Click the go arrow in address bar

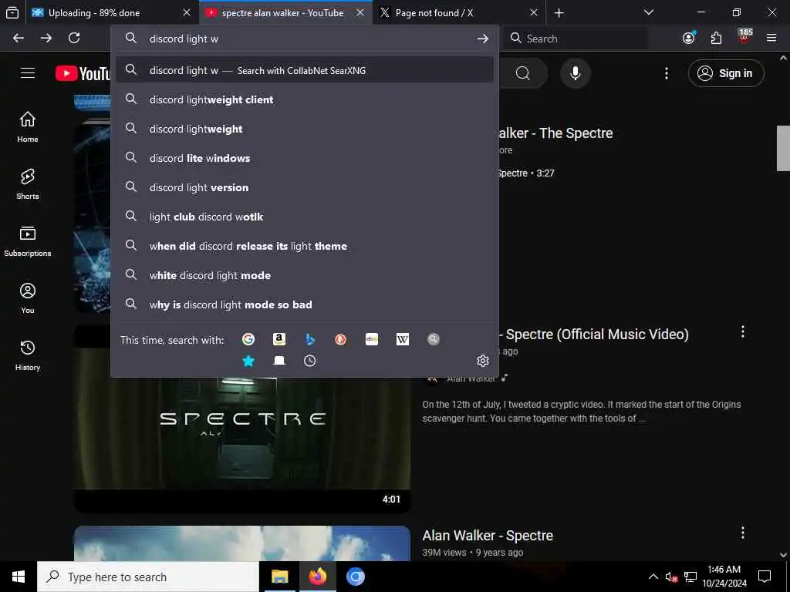click(483, 39)
